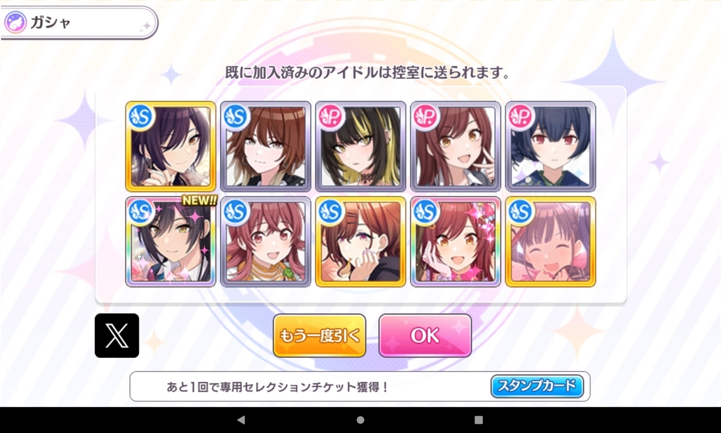Select the short brown hair idol card
721x433 pixels.
tap(266, 146)
